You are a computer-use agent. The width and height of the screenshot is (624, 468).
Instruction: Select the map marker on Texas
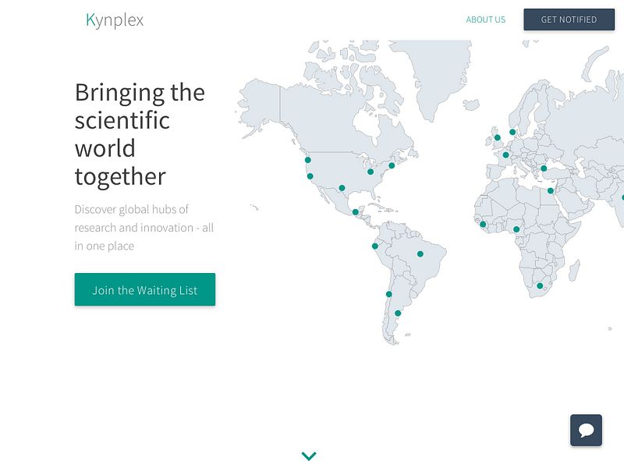(x=342, y=188)
